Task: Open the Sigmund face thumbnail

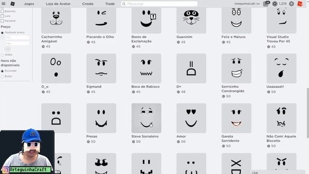Action: pos(101,68)
